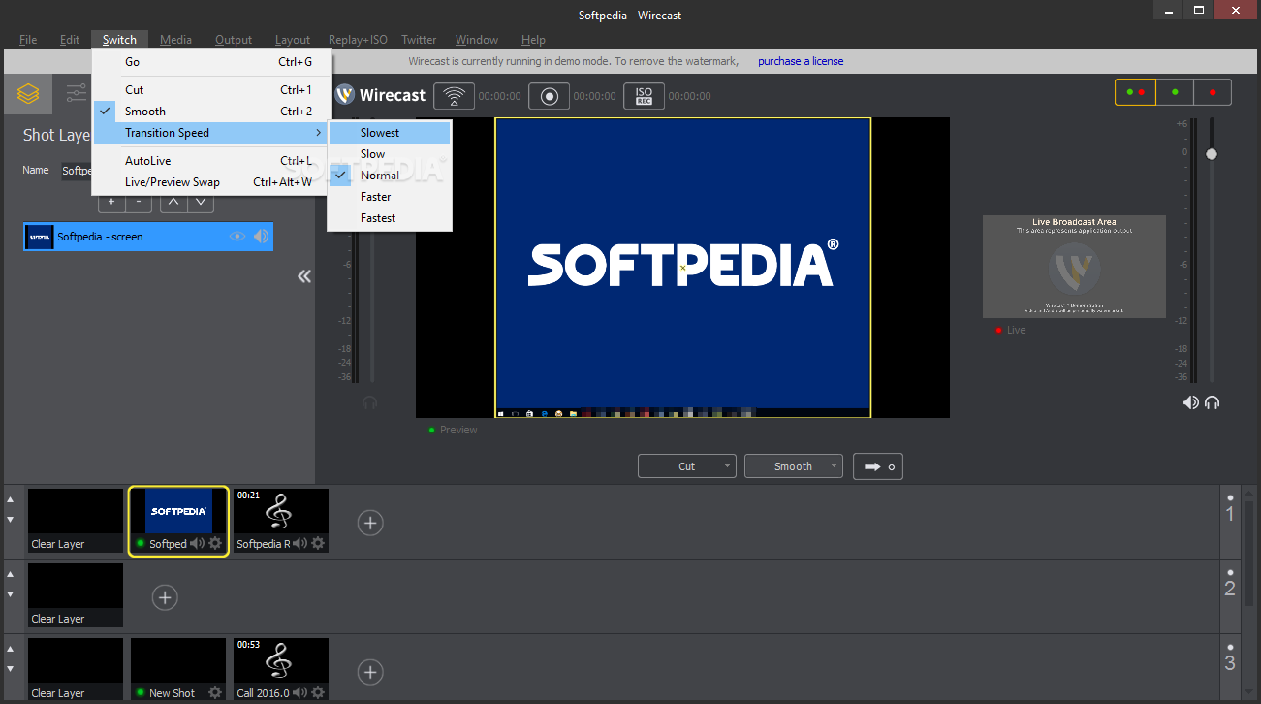Screen dimensions: 1261x704
Task: Select Cut in the Switch menu
Action: [212, 90]
